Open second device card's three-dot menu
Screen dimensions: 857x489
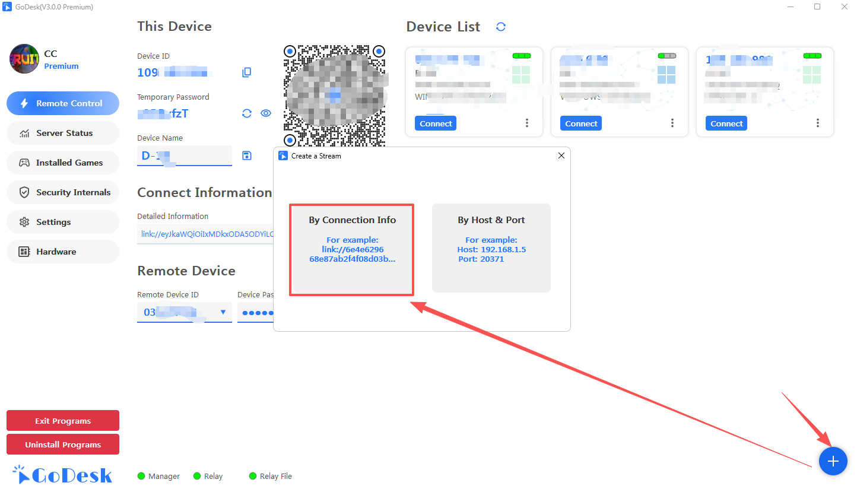(672, 123)
